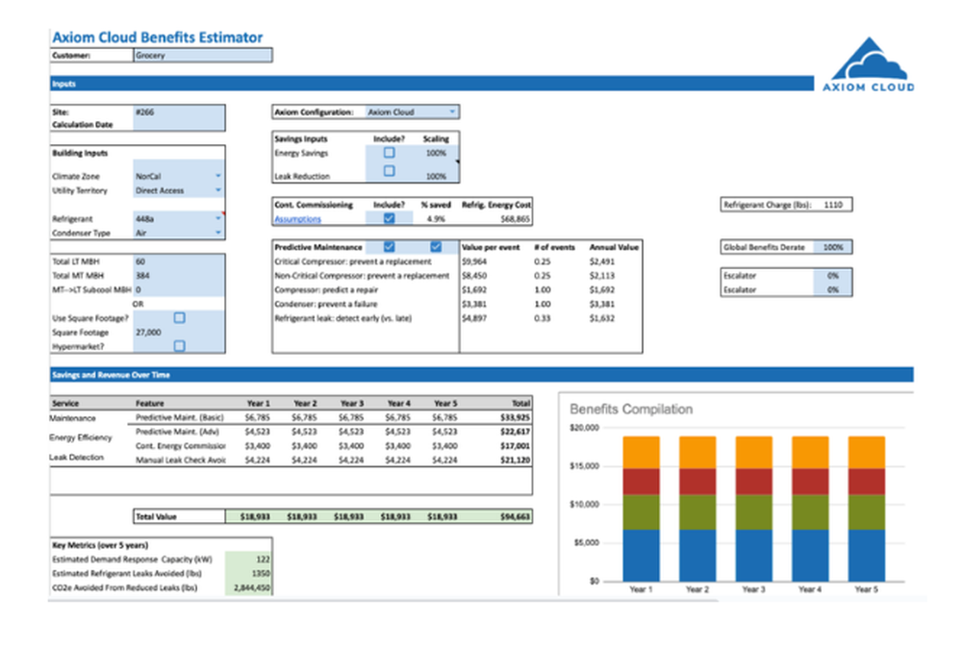Image resolution: width=962 pixels, height=648 pixels.
Task: Select the Manual Leak Check total $21,120
Action: 515,460
